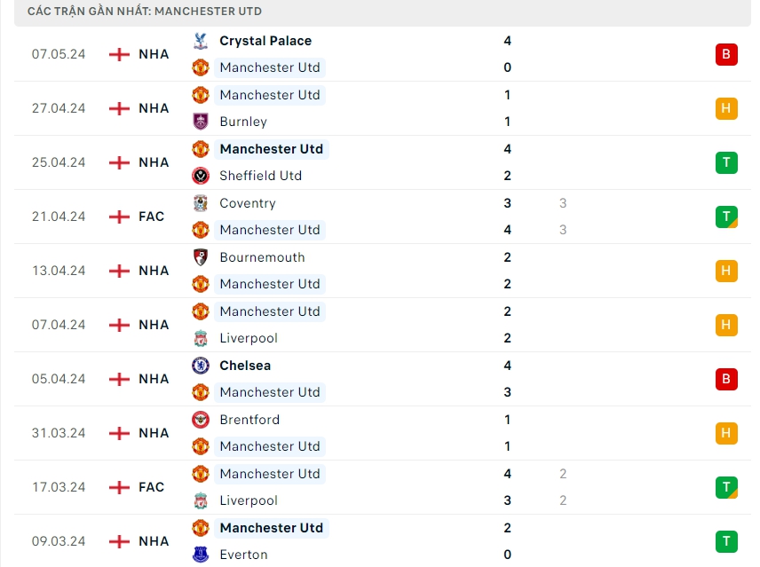Open the Brentford team link
Image resolution: width=760 pixels, height=567 pixels.
point(249,420)
